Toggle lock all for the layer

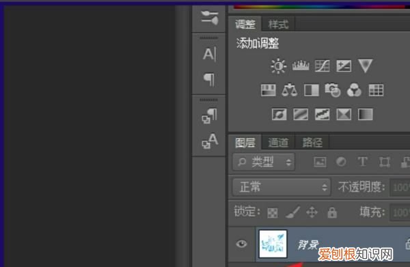332,212
